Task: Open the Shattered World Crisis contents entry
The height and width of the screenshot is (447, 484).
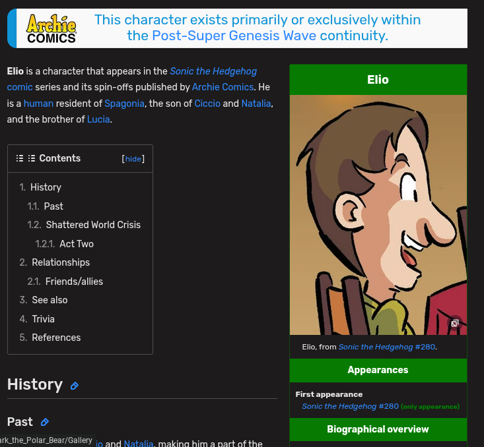Action: point(93,225)
